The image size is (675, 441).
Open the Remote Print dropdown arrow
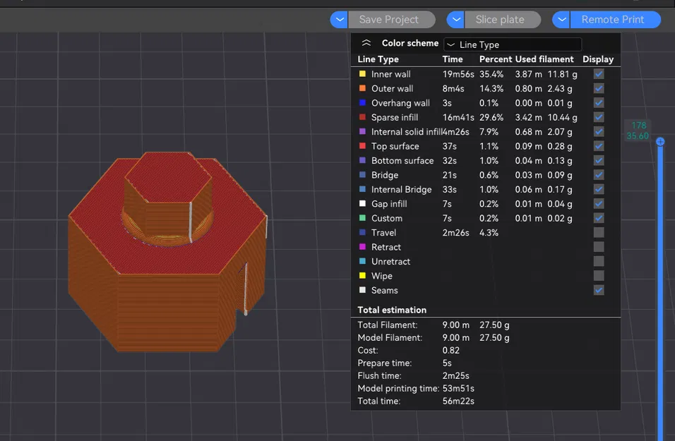pyautogui.click(x=561, y=20)
